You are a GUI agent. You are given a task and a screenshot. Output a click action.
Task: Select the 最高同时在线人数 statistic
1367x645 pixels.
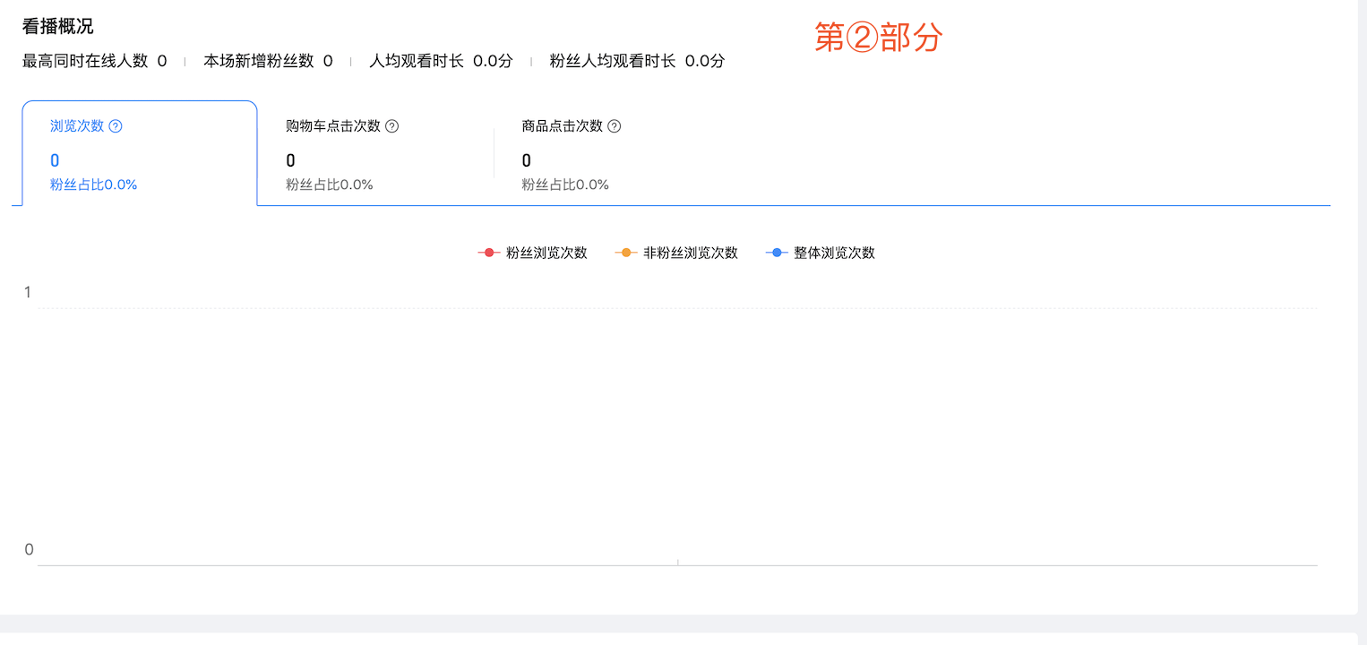coord(95,61)
